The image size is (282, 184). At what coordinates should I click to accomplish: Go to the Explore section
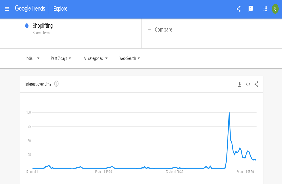[60, 9]
